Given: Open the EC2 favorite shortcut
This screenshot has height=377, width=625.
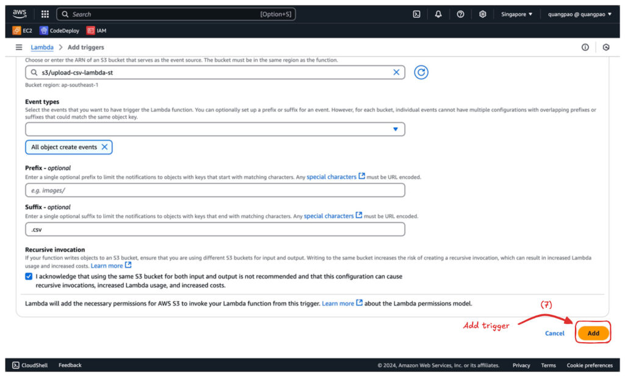Looking at the screenshot, I should point(23,31).
